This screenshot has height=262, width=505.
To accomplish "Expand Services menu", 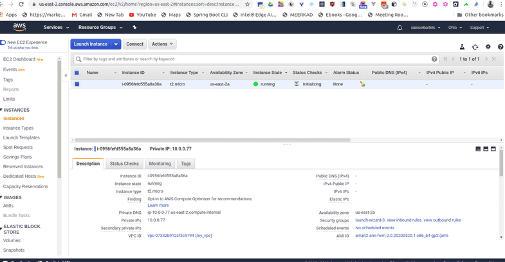I will point(57,28).
